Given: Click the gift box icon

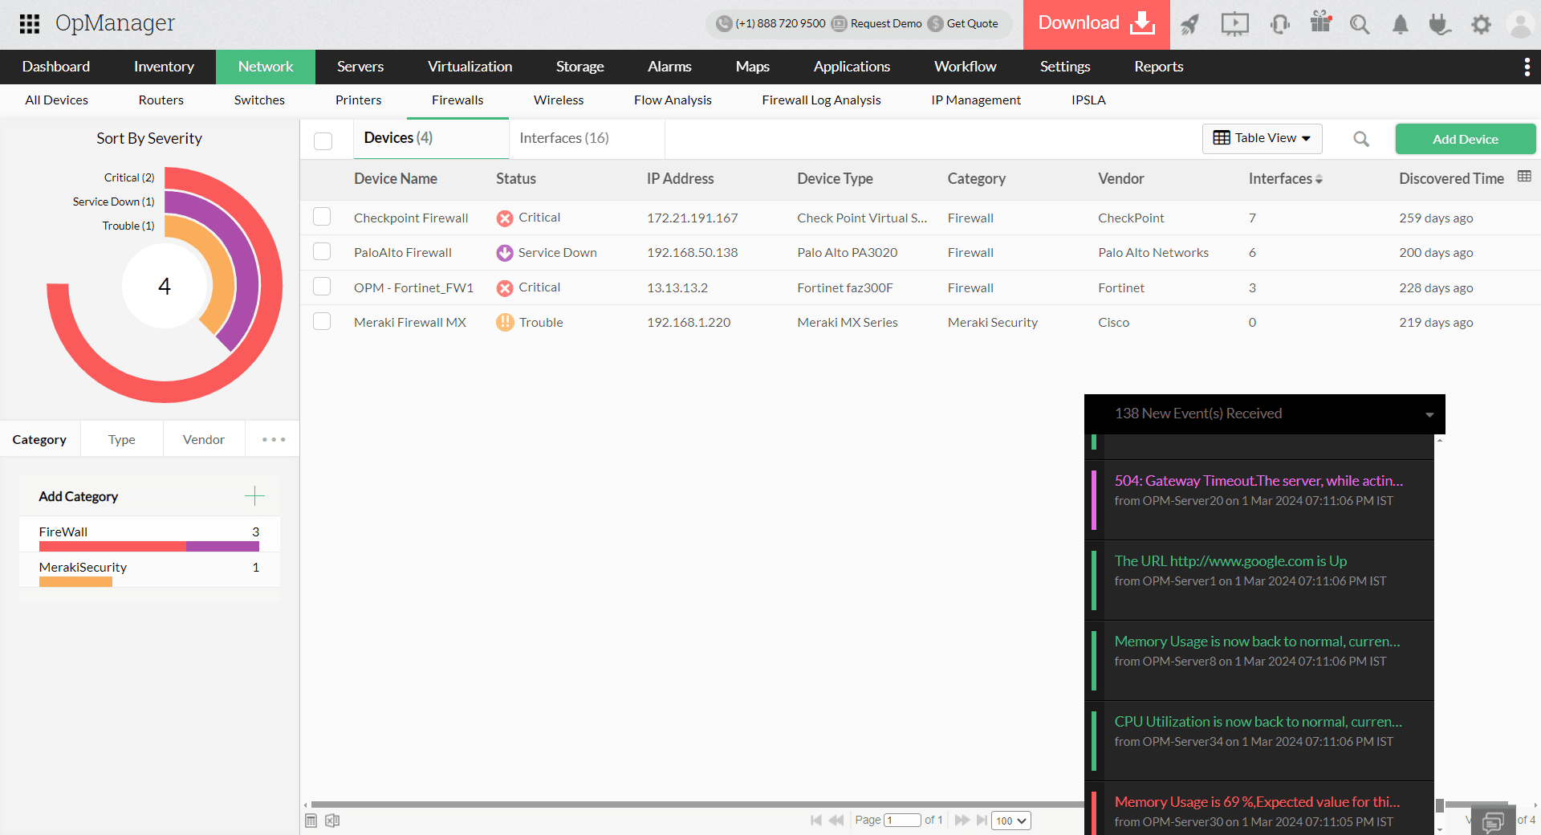Looking at the screenshot, I should (1320, 22).
